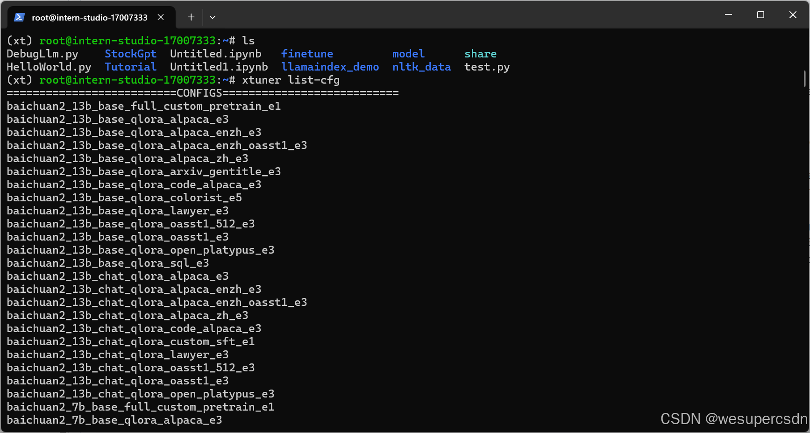Click the Untitled.ipynb file name
The width and height of the screenshot is (810, 433).
[x=216, y=54]
